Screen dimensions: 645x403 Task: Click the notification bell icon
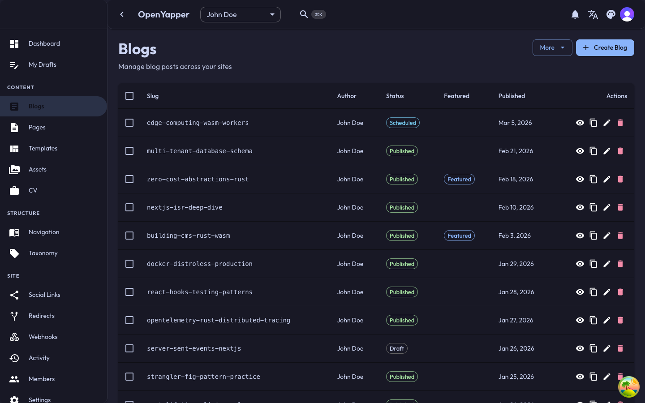click(575, 14)
